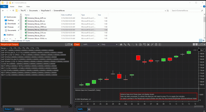Sort files by Type column header
Viewport: 206px width, 112px height.
(83, 15)
